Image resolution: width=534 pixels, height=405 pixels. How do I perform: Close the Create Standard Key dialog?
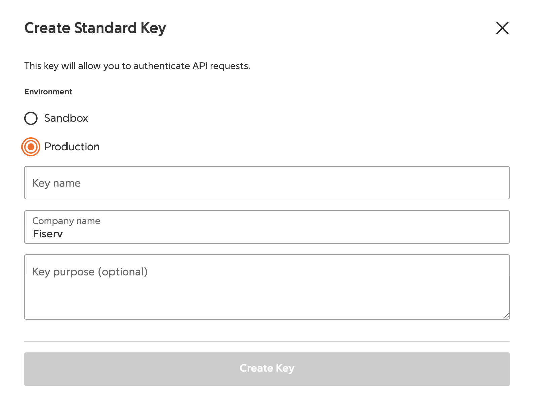502,28
